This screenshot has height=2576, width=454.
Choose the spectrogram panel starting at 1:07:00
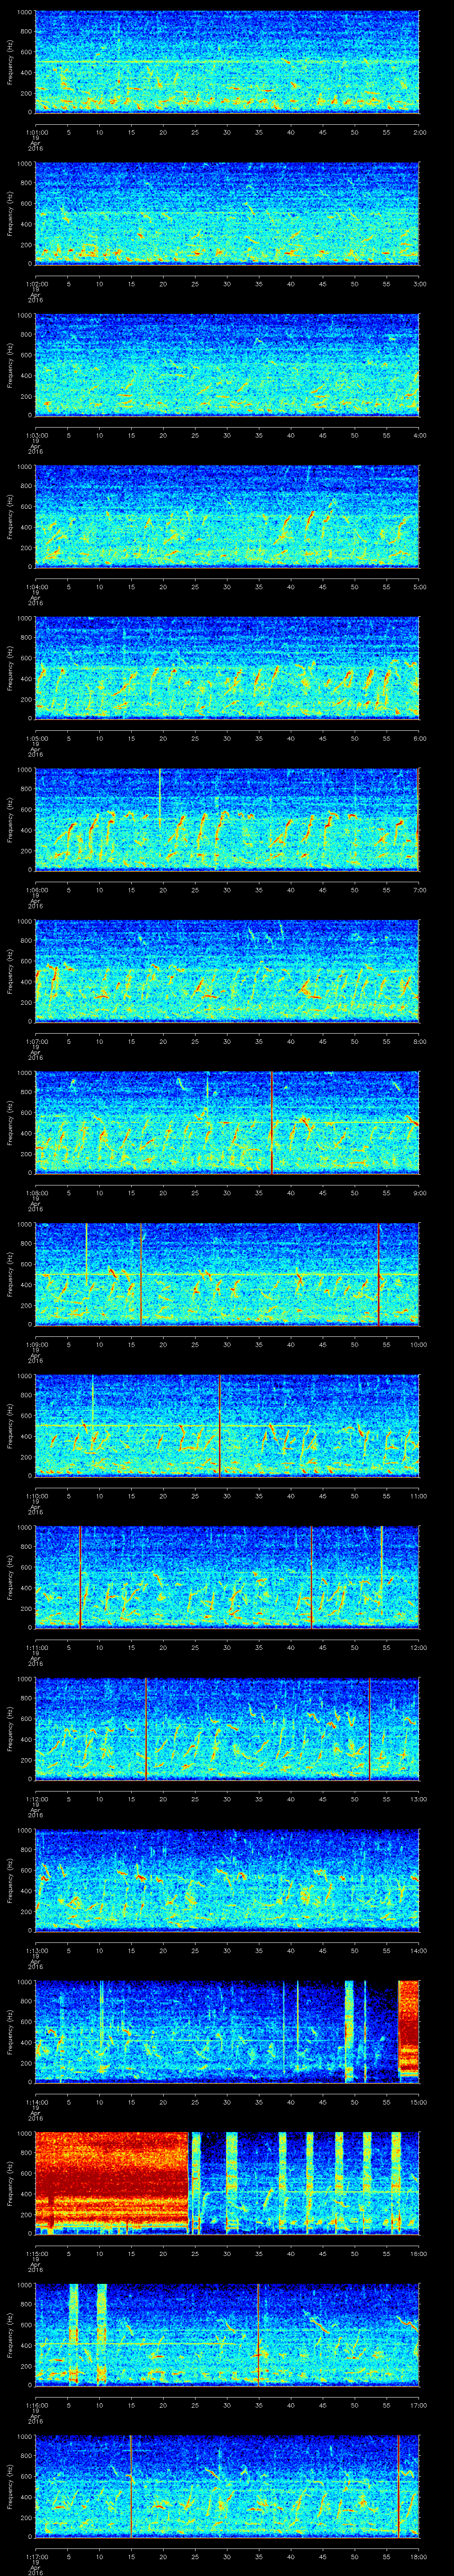[227, 970]
